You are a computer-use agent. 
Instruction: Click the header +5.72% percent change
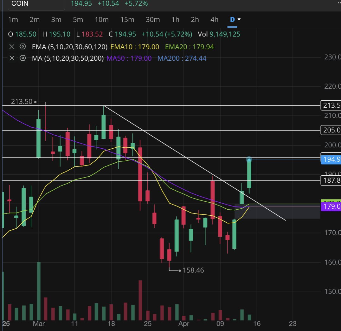(x=136, y=3)
